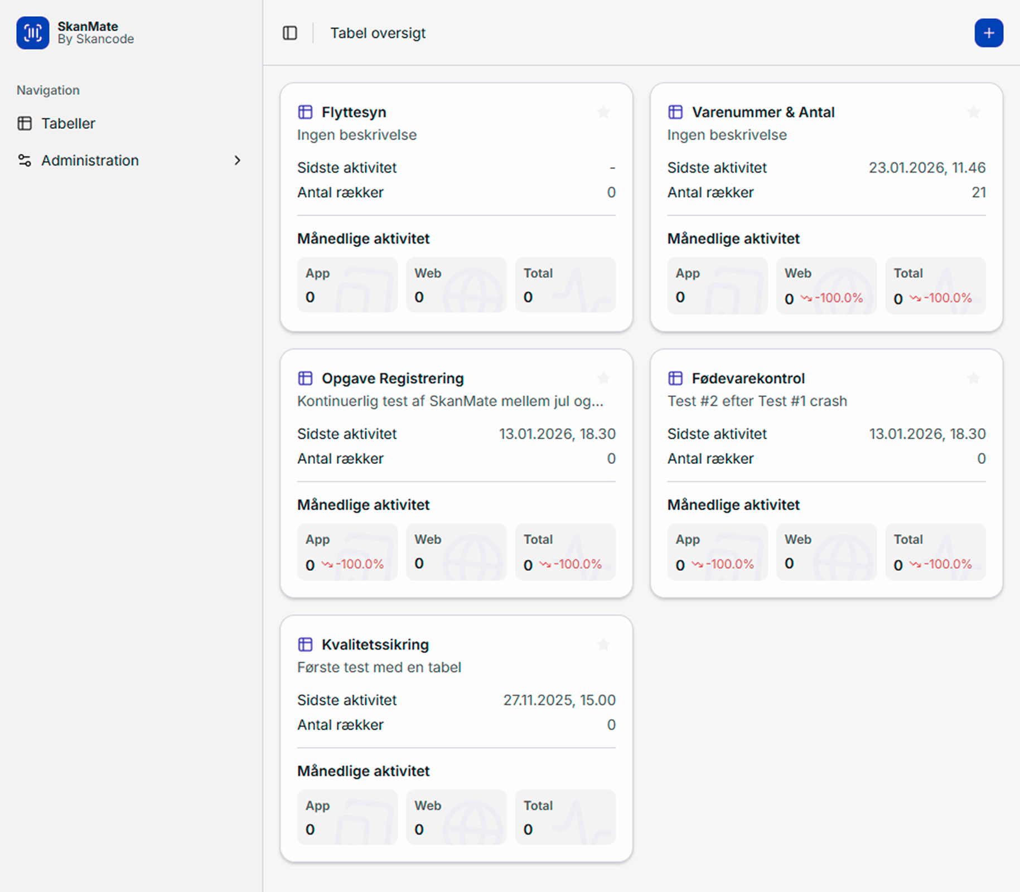Star the Varenummer & Antal table

[x=974, y=112]
